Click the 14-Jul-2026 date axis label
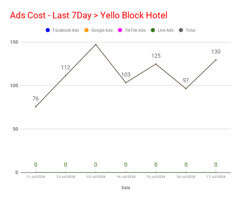The width and height of the screenshot is (241, 200). pyautogui.click(x=126, y=177)
